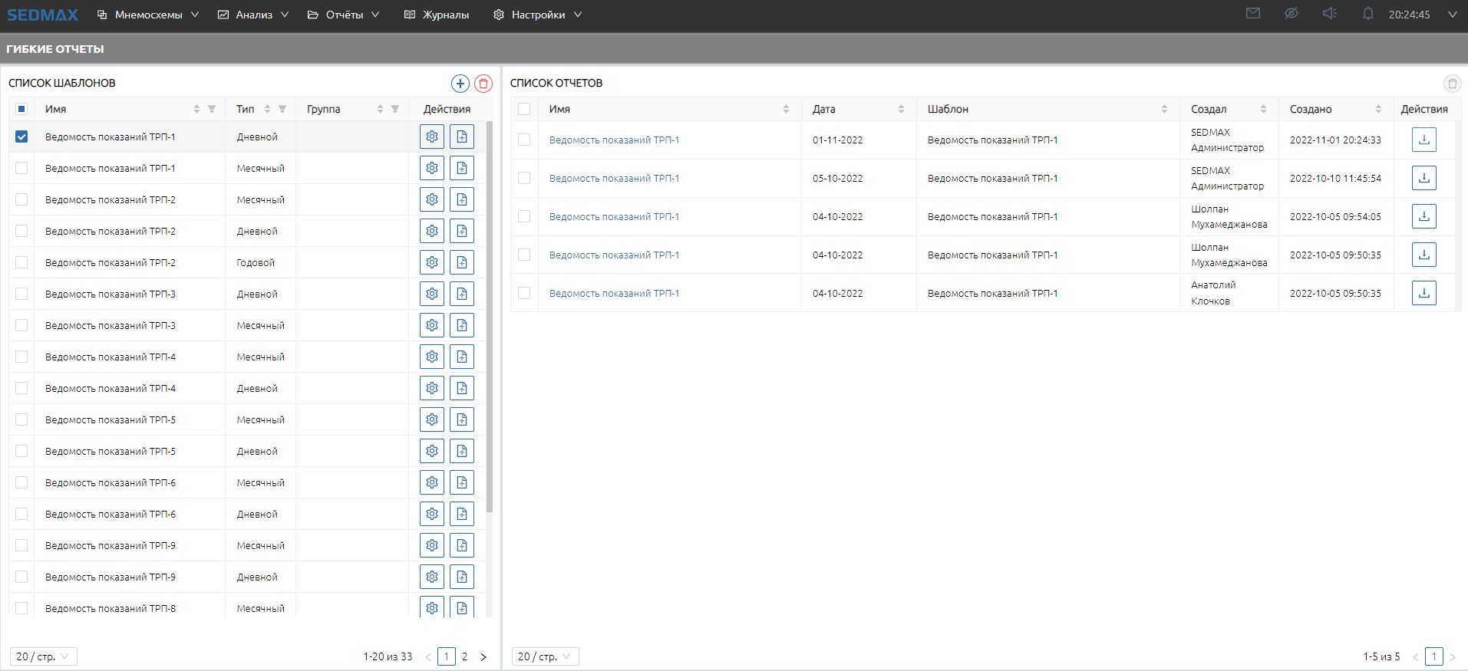The width and height of the screenshot is (1468, 671).
Task: Download the report created 2022-11-01 20:24:33
Action: (1423, 140)
